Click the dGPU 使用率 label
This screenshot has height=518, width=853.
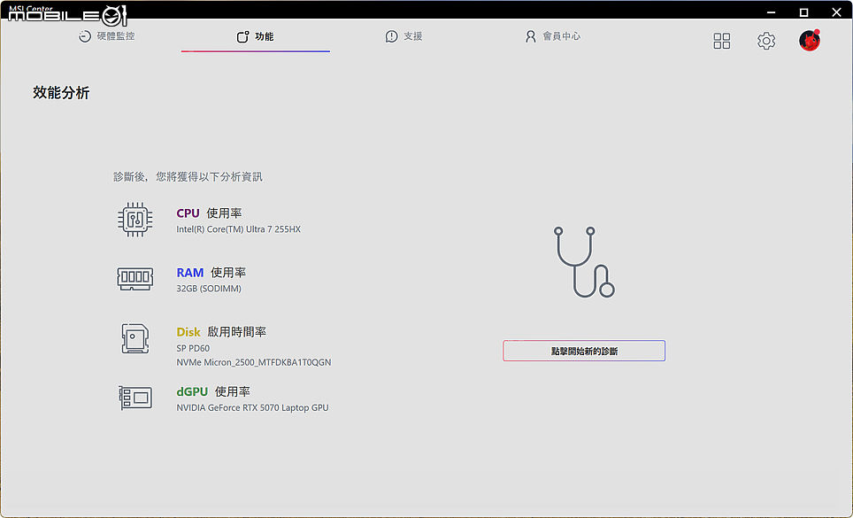213,391
